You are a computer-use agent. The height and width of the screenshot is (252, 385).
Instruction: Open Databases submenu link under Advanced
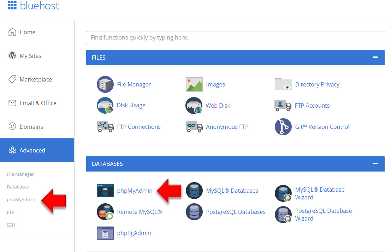[18, 187]
